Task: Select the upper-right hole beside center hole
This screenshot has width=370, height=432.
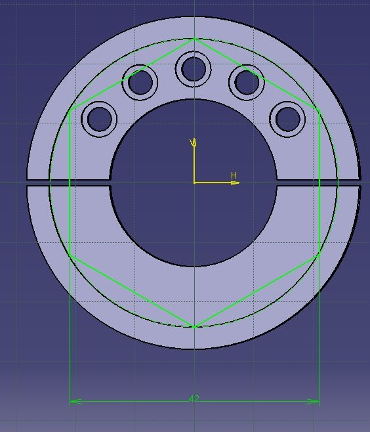Action: click(x=247, y=82)
